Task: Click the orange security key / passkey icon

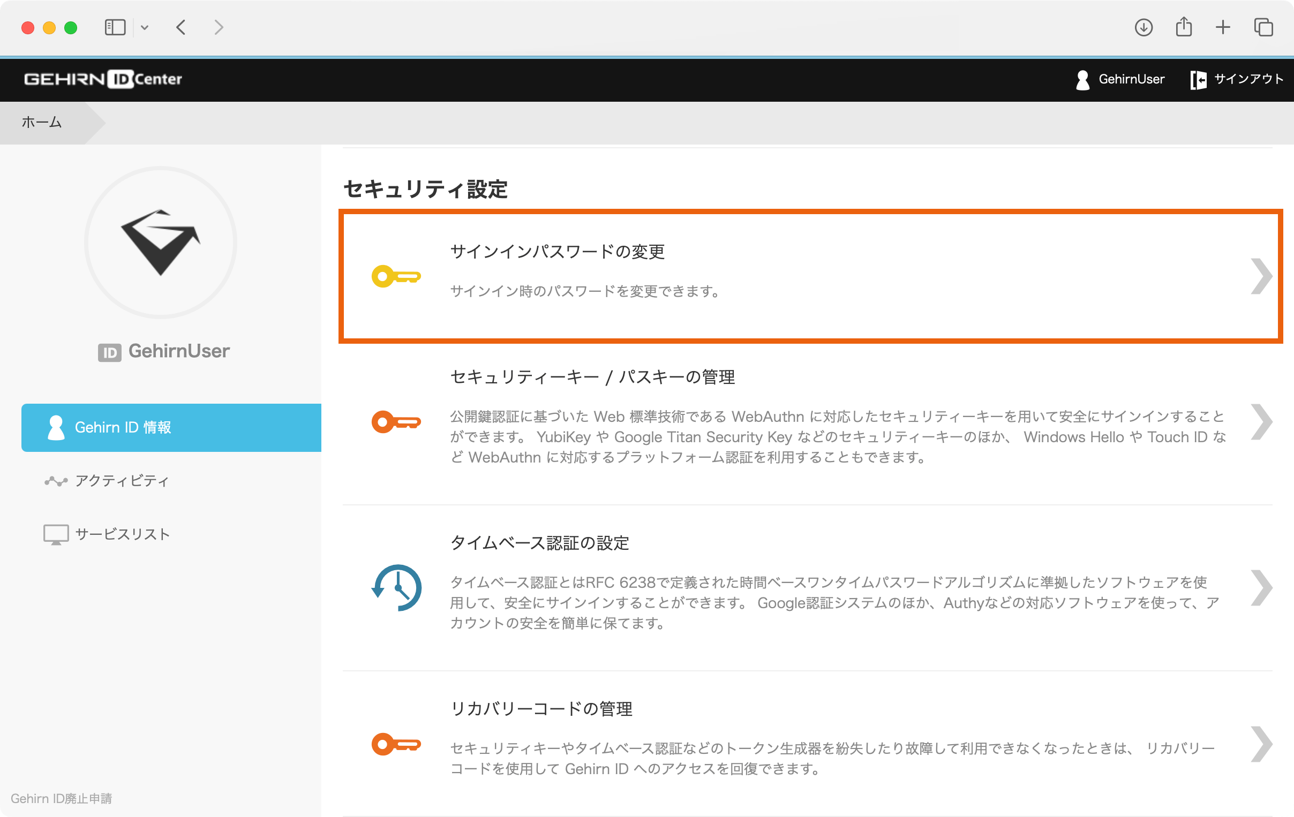Action: point(396,422)
